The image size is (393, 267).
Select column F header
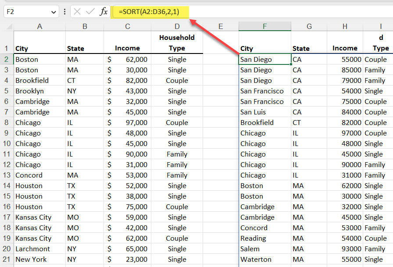coord(264,26)
